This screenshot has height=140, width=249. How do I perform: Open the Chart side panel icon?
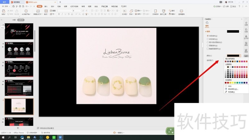tap(246, 51)
